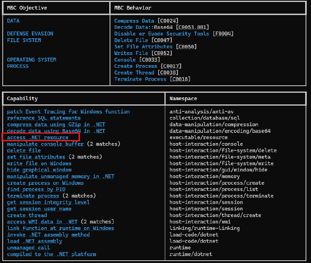This screenshot has height=263, width=311.
Task: Click the Namespace column header
Action: [183, 99]
